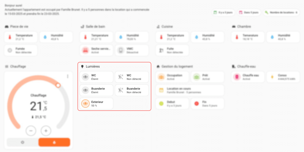Open the Fumée smoke detector card

(21, 50)
